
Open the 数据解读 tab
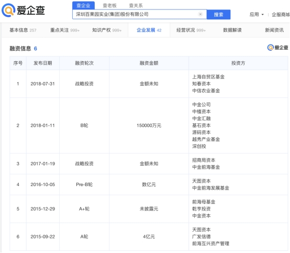232,30
